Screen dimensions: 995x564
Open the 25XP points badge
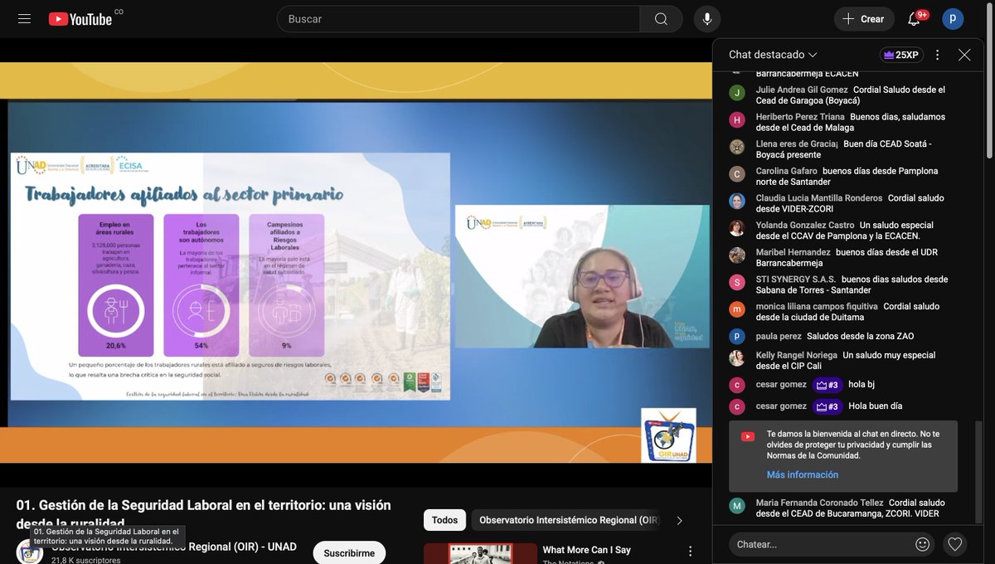(x=901, y=55)
